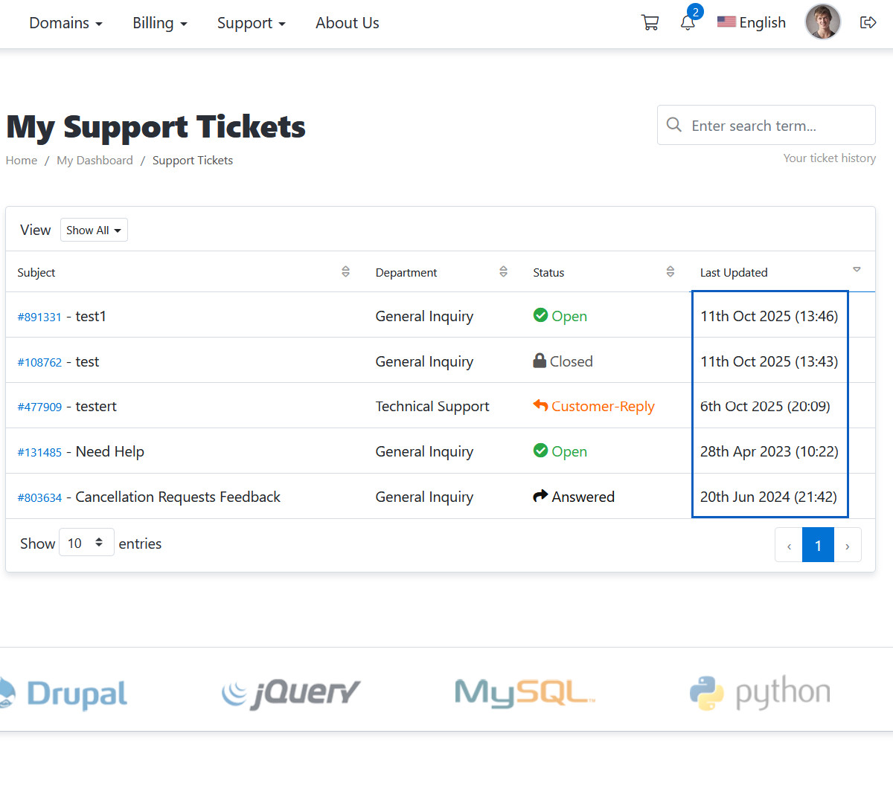Image resolution: width=893 pixels, height=803 pixels.
Task: Click the search magnifier icon
Action: pos(674,125)
